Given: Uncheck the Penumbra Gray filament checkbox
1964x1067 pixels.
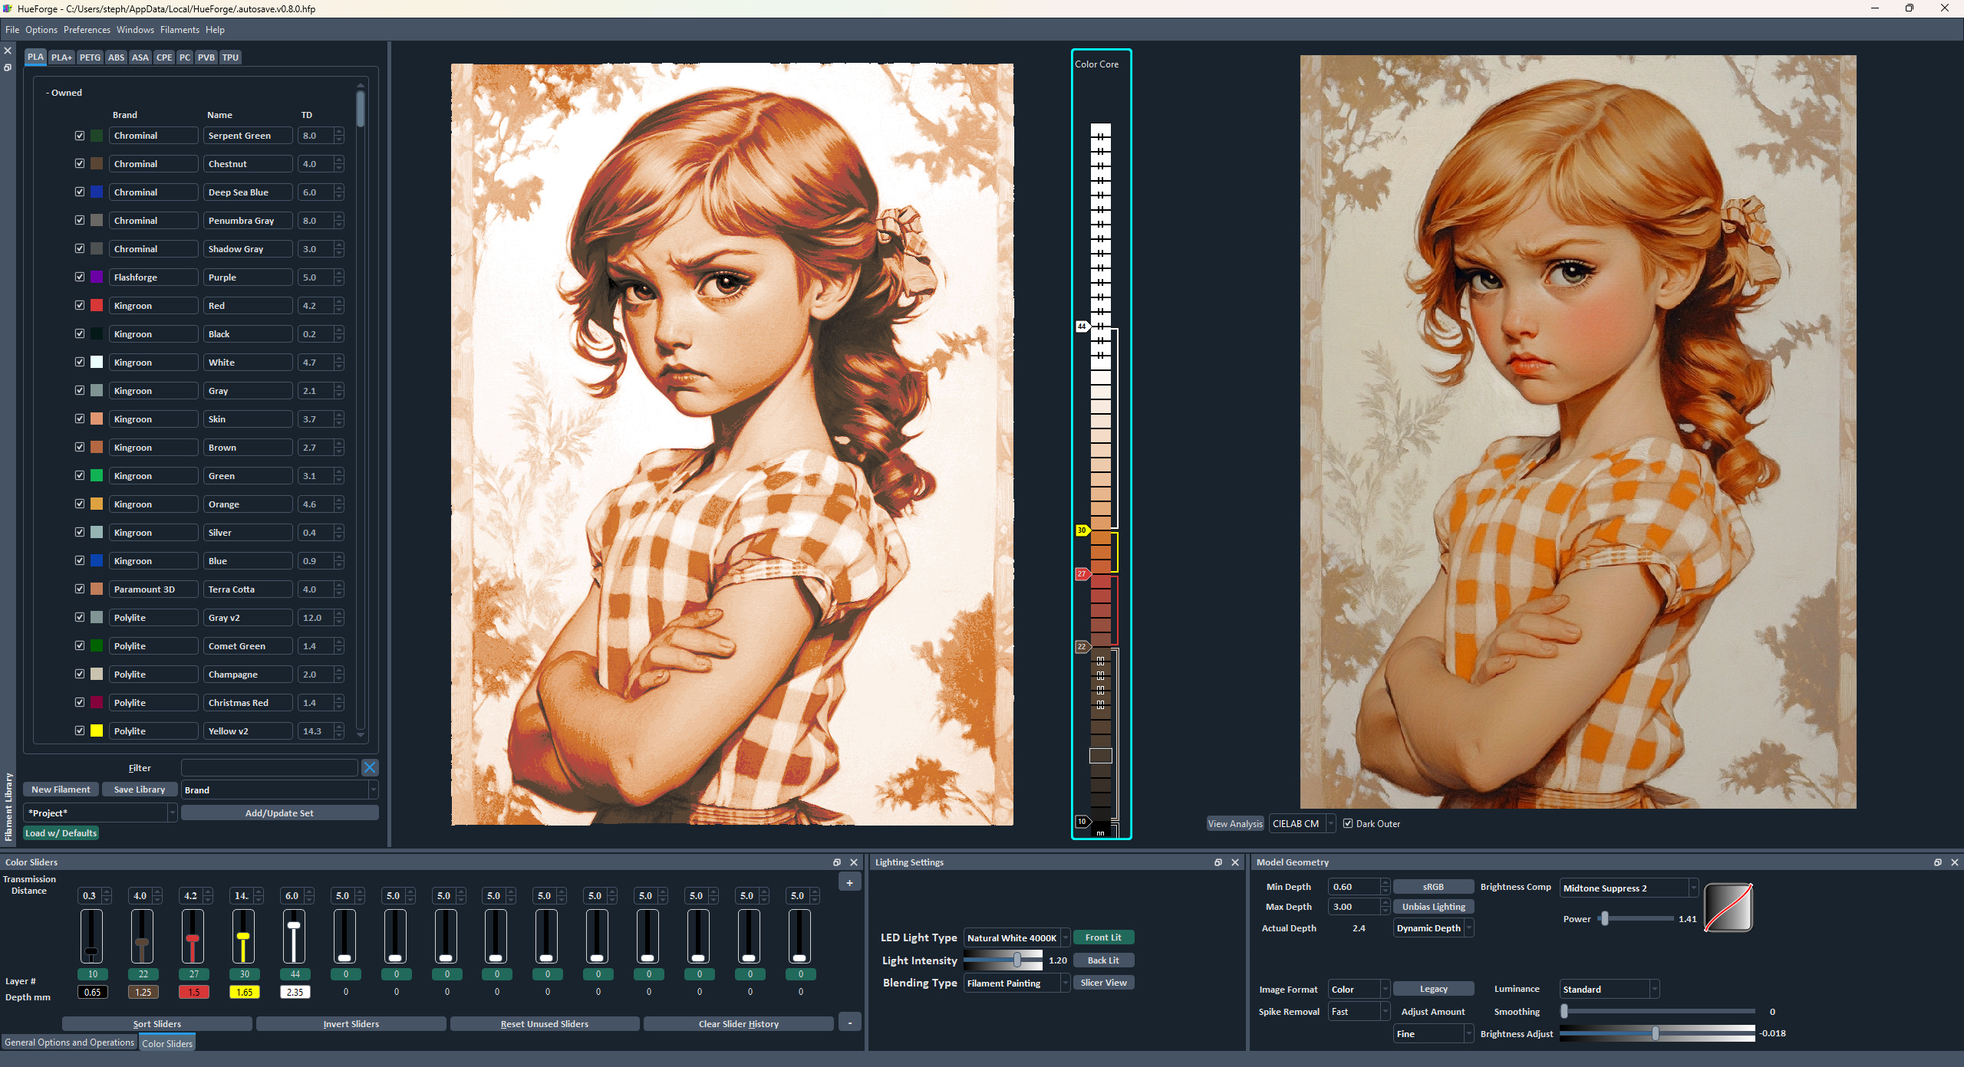Looking at the screenshot, I should pos(80,221).
